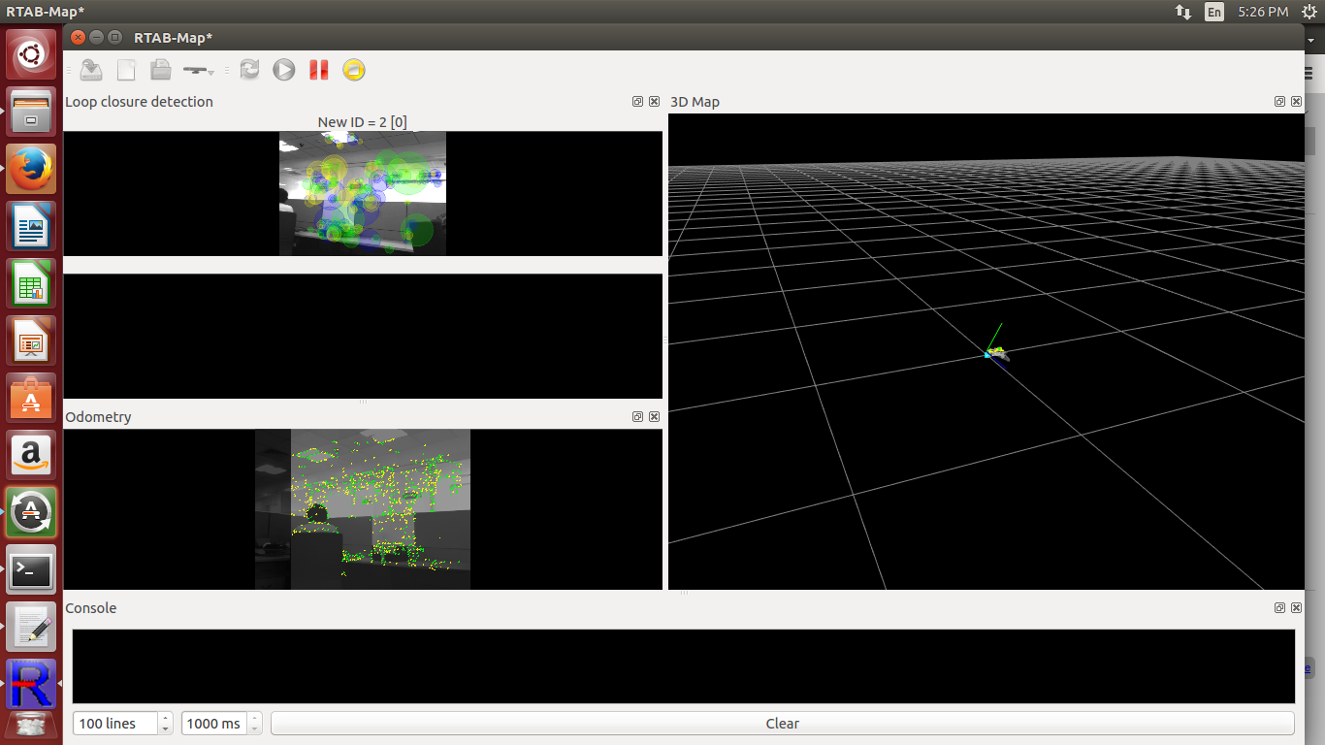Float the 3D Map panel

pos(1279,102)
